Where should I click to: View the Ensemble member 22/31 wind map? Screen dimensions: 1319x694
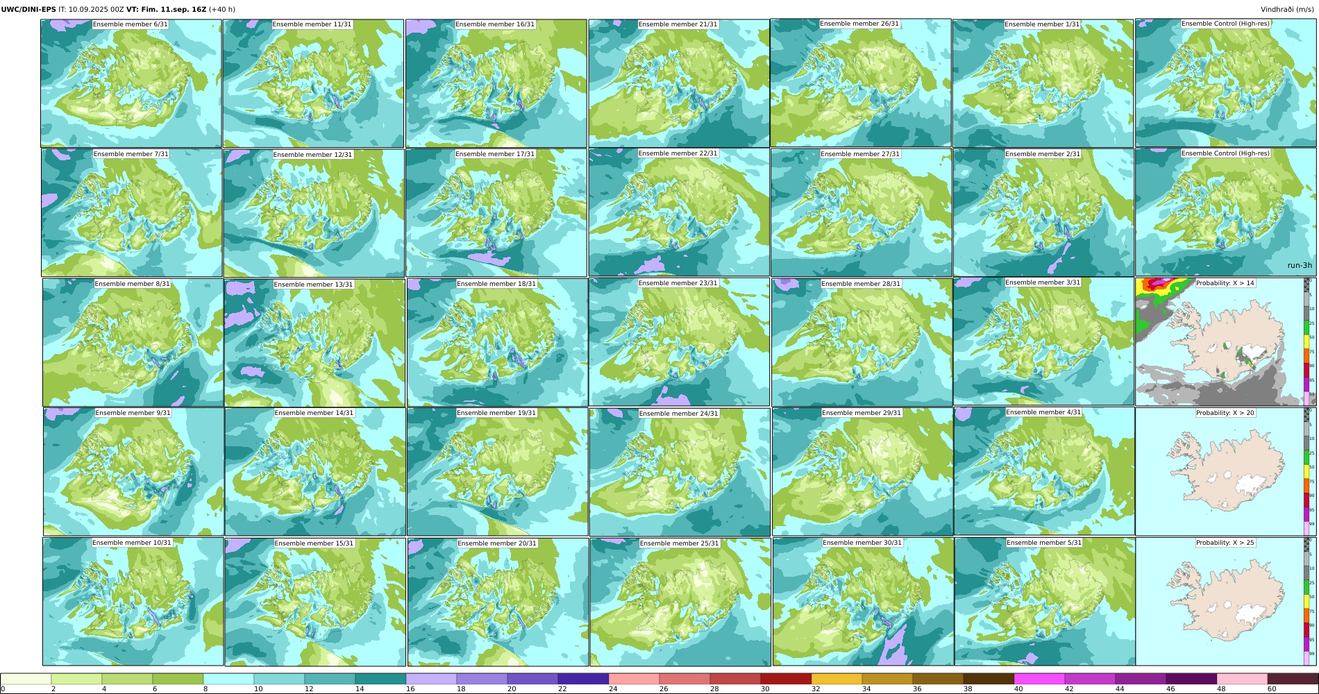(x=679, y=212)
